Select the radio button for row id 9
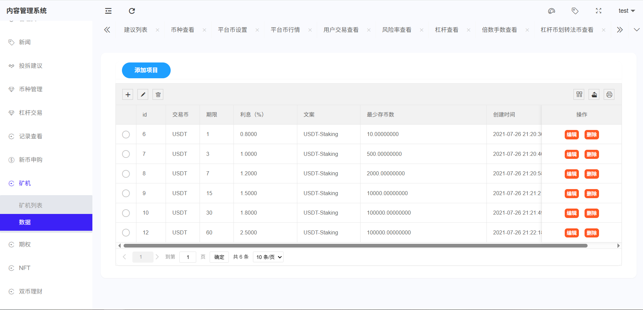643x310 pixels. [126, 193]
